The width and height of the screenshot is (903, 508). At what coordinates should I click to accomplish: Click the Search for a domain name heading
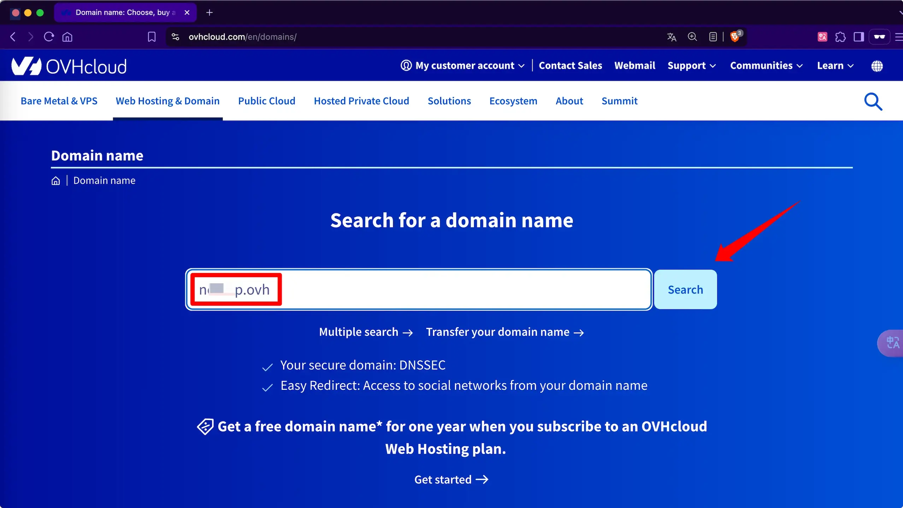point(452,220)
